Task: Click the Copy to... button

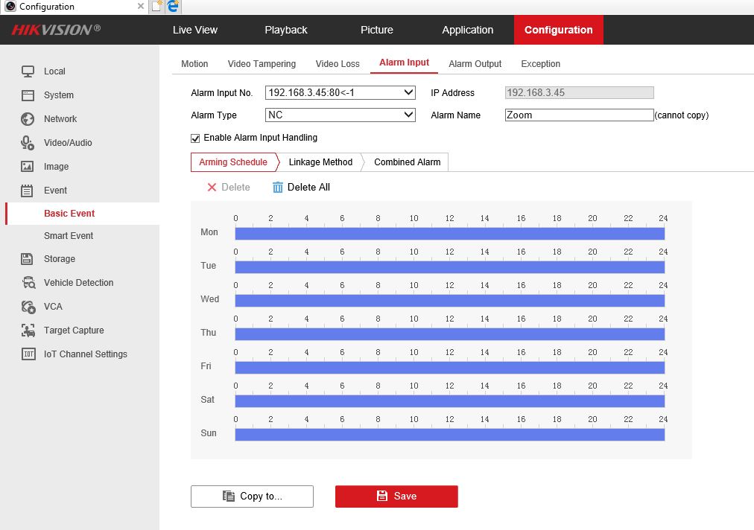Action: point(252,497)
